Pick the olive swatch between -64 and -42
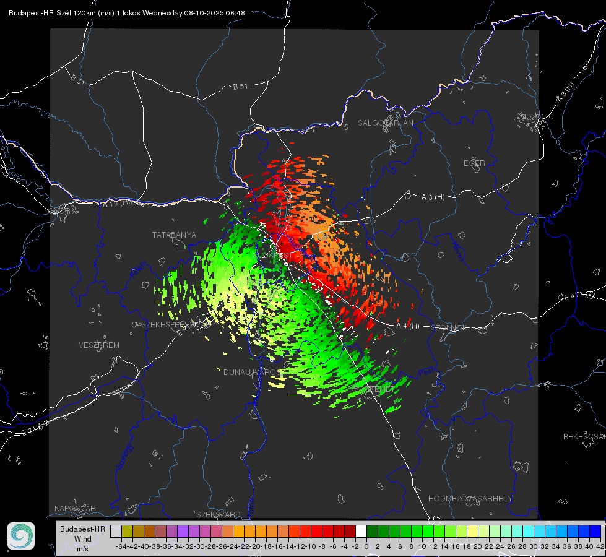 click(x=127, y=531)
